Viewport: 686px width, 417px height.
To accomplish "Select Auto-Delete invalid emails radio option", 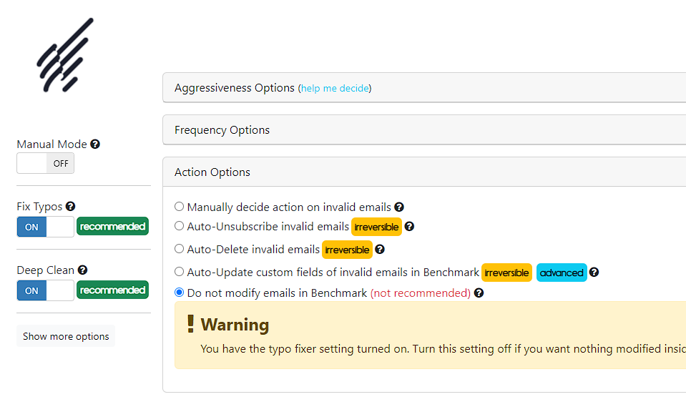I will (x=179, y=248).
